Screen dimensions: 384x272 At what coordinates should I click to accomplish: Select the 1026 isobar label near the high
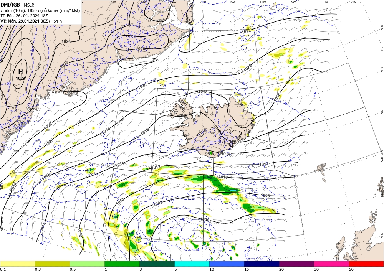(38, 67)
